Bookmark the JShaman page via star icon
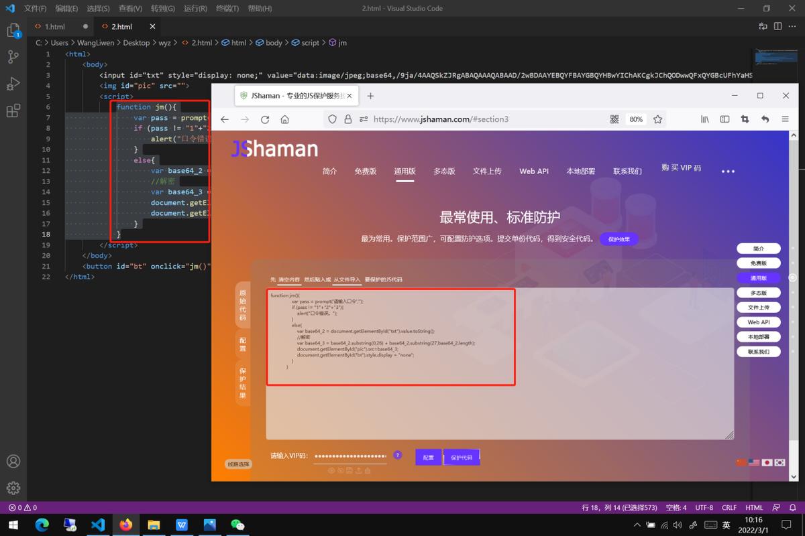The image size is (805, 536). (x=657, y=119)
